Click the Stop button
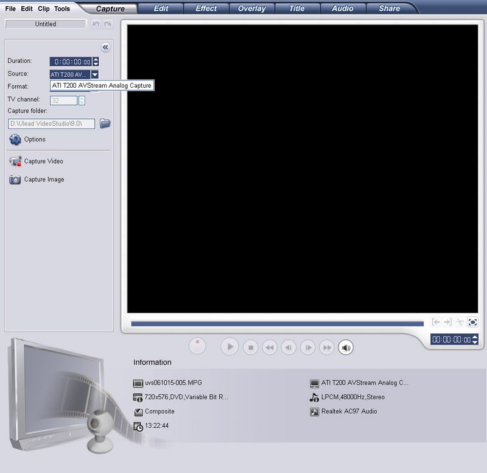This screenshot has width=487, height=473. (251, 347)
